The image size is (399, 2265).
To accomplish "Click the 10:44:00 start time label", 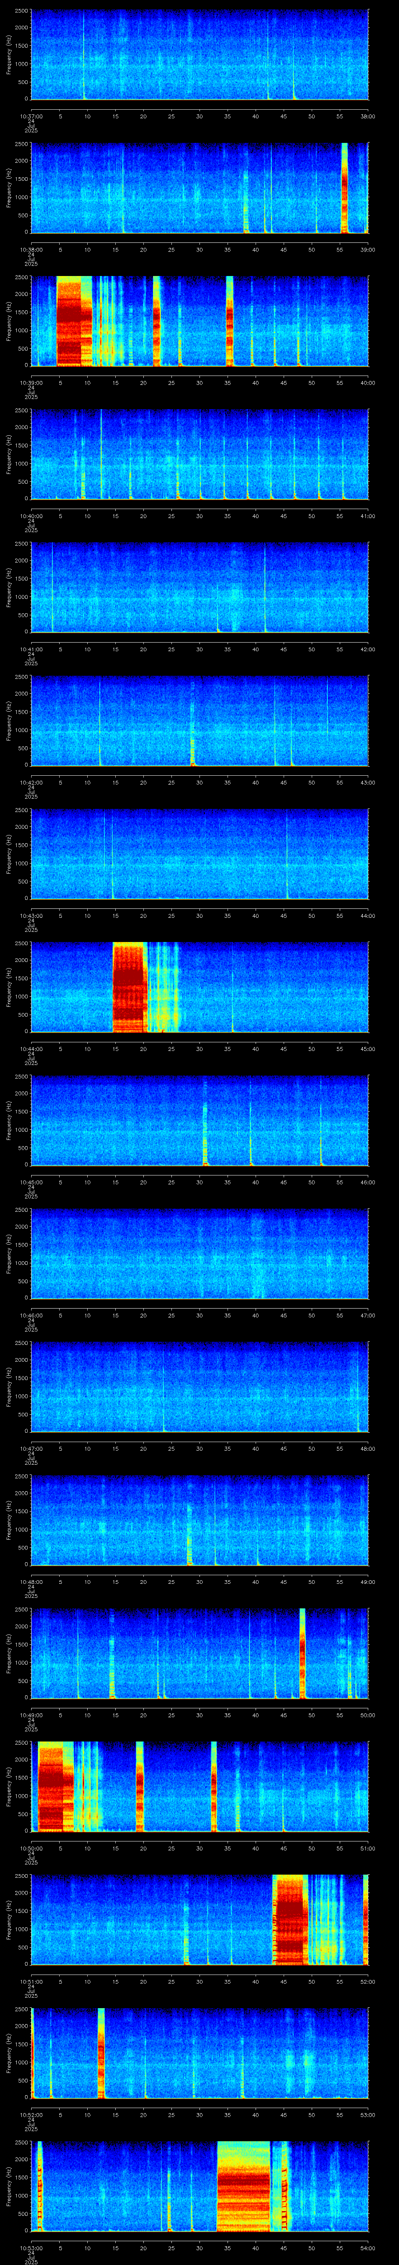I will click(x=31, y=1049).
